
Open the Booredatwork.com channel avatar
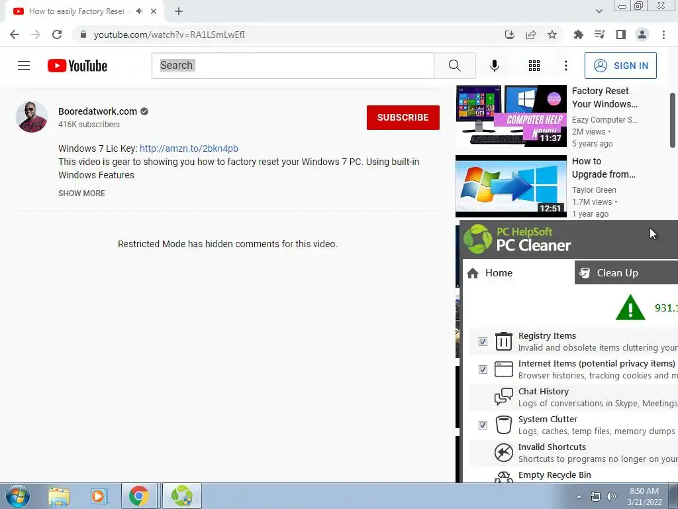[32, 117]
